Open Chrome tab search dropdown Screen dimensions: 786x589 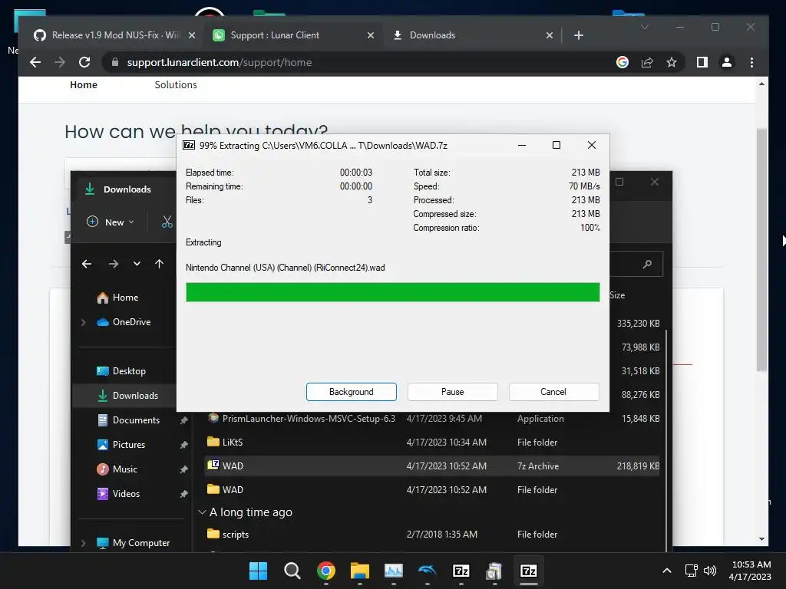[x=645, y=27]
